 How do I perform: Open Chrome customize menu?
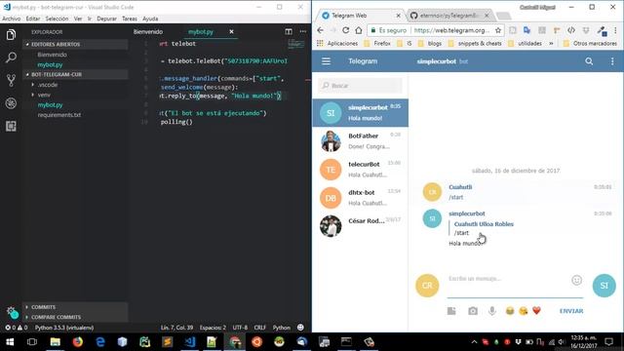click(615, 30)
